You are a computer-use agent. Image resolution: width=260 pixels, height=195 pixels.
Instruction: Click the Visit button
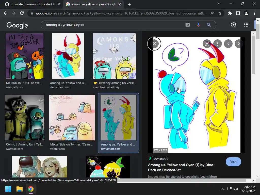coord(233,162)
